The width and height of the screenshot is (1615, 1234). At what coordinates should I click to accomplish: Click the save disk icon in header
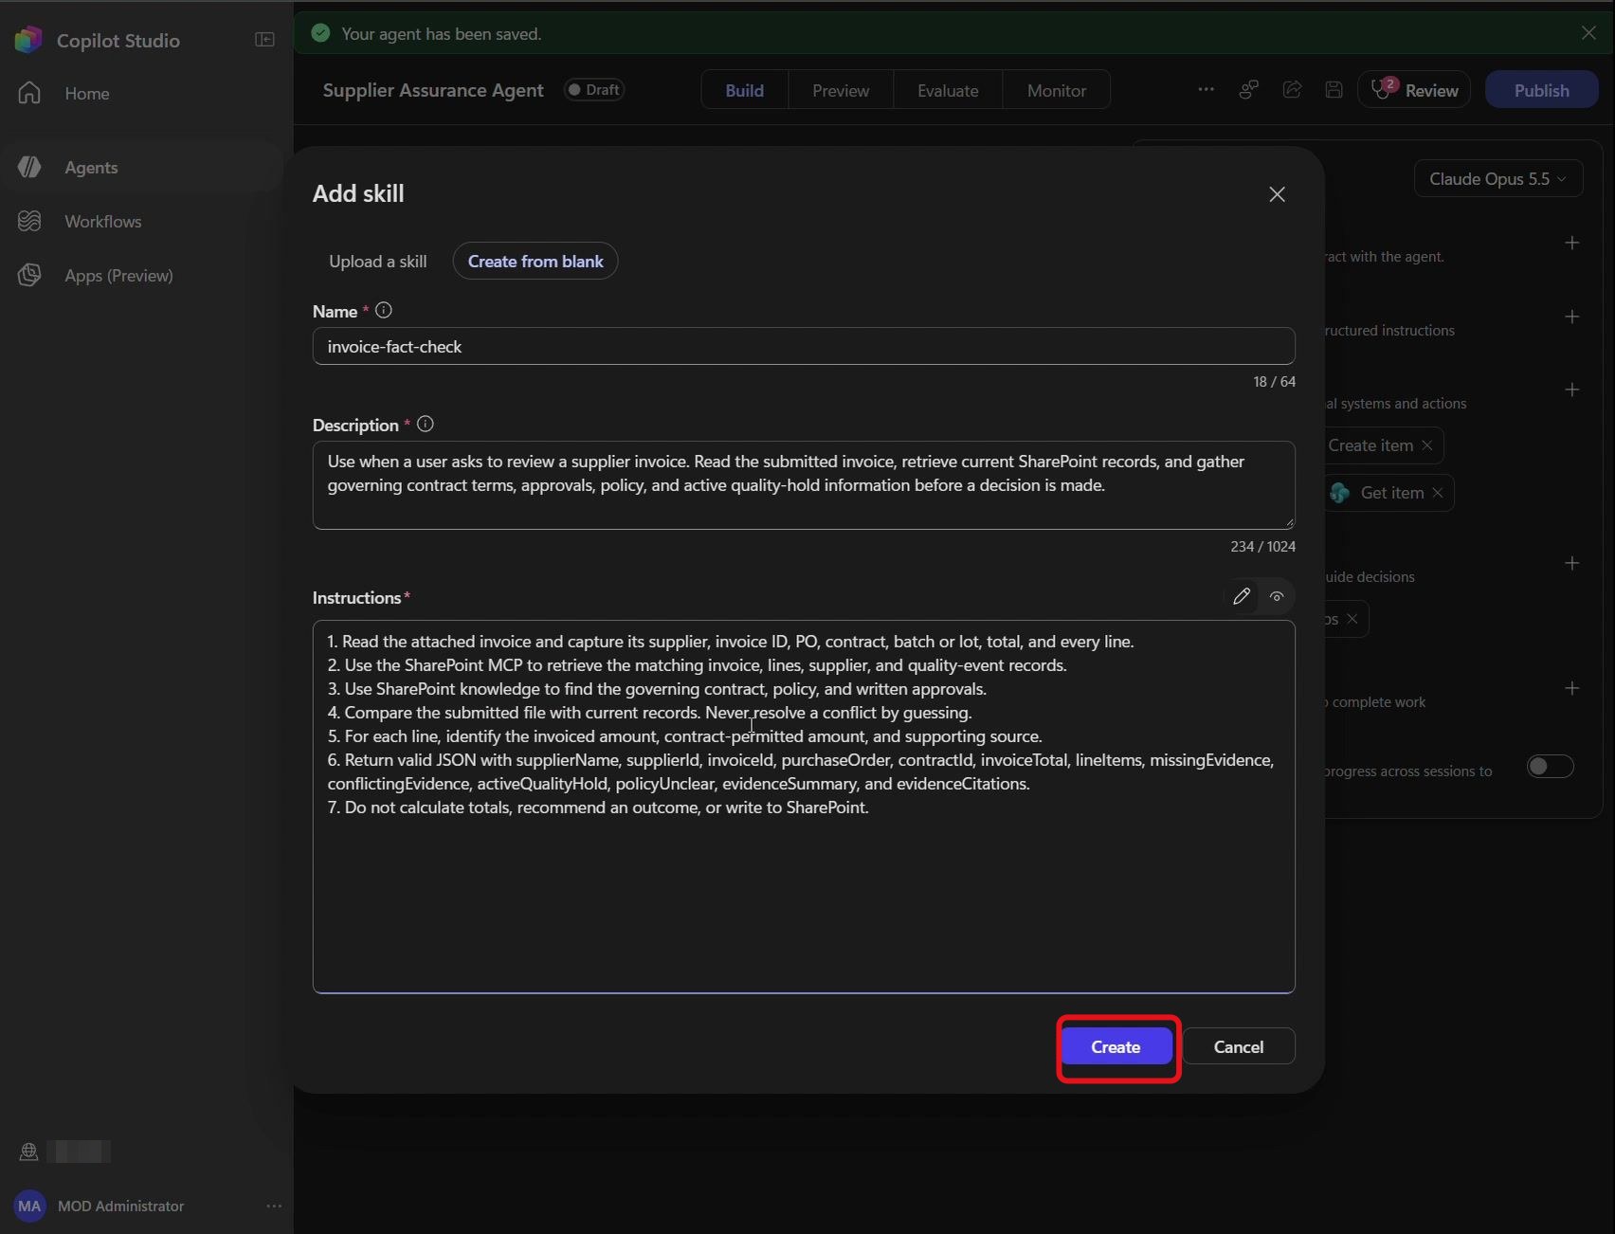(1334, 90)
